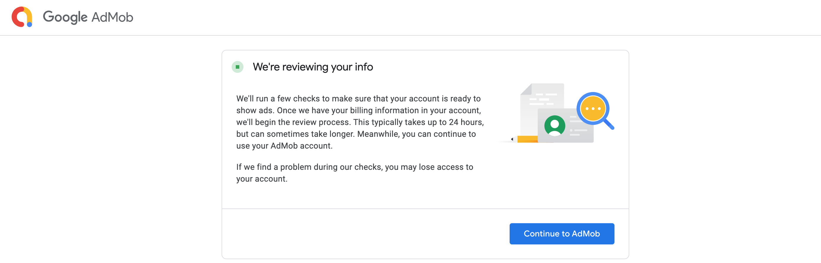Click the warning paragraph about losing access
This screenshot has height=263, width=821.
[355, 167]
